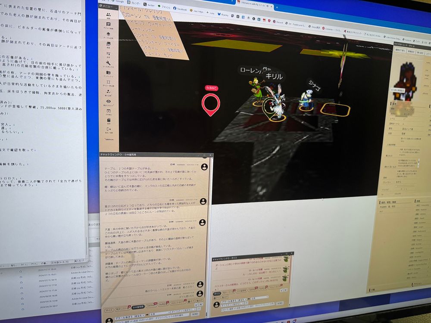Open the image gallery menu icon
Image resolution: width=431 pixels, height=323 pixels.
[109, 44]
